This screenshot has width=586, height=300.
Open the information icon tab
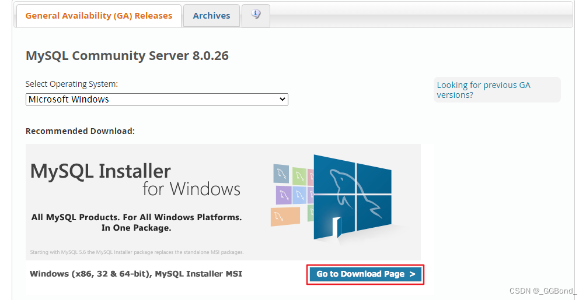[256, 15]
